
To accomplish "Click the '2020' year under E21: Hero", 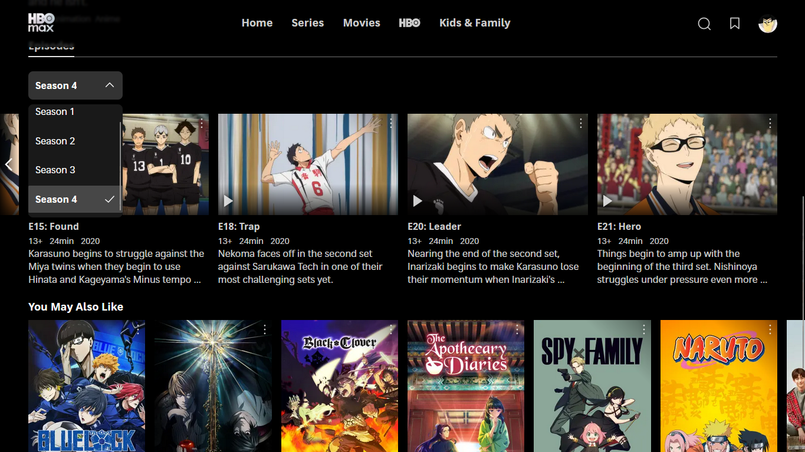I will tap(659, 241).
